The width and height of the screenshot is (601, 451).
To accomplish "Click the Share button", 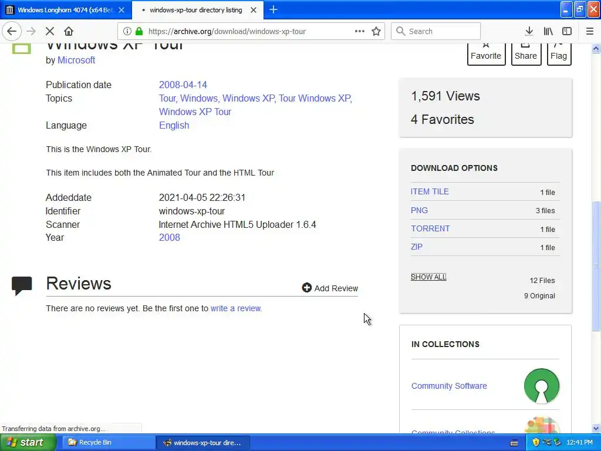I will 526,53.
